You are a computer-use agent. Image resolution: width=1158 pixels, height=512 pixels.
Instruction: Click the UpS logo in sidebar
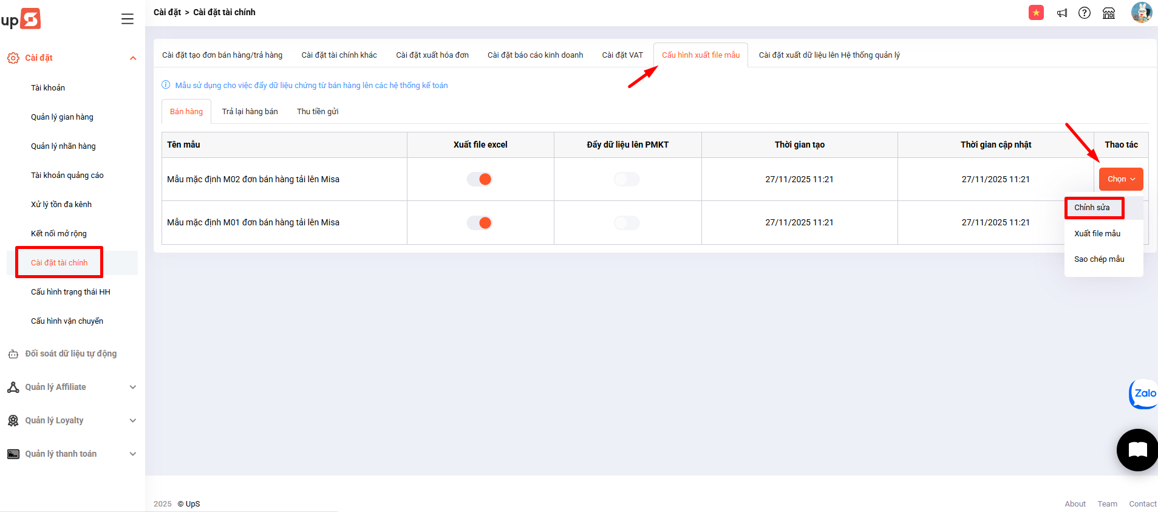click(21, 19)
